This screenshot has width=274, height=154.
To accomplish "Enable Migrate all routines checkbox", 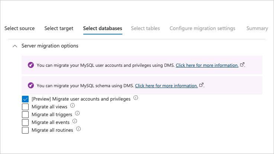I will click(x=25, y=130).
